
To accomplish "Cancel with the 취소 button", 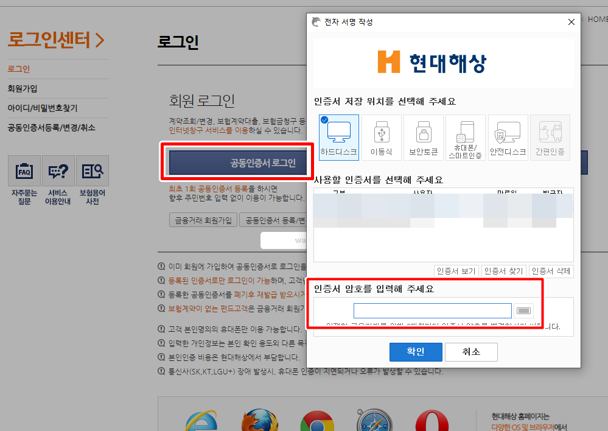I will pos(471,352).
